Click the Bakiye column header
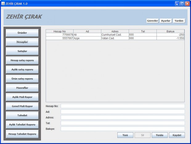The height and width of the screenshot is (144, 191). [x=171, y=31]
